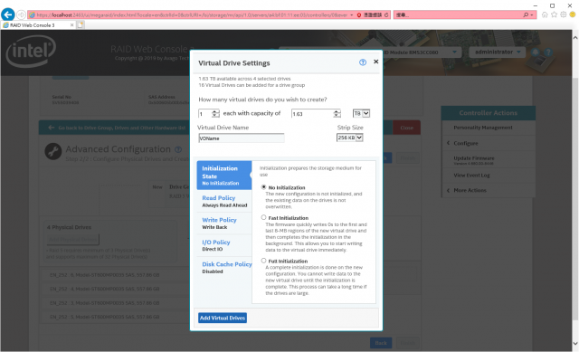Screen dimensions: 579x352
Task: Open the administrator user dropdown
Action: 497,52
